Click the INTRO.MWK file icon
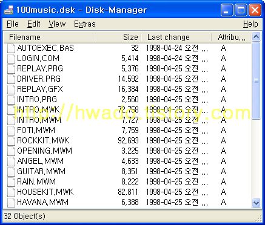Image resolution: width=265 pixels, height=225 pixels. pyautogui.click(x=11, y=110)
